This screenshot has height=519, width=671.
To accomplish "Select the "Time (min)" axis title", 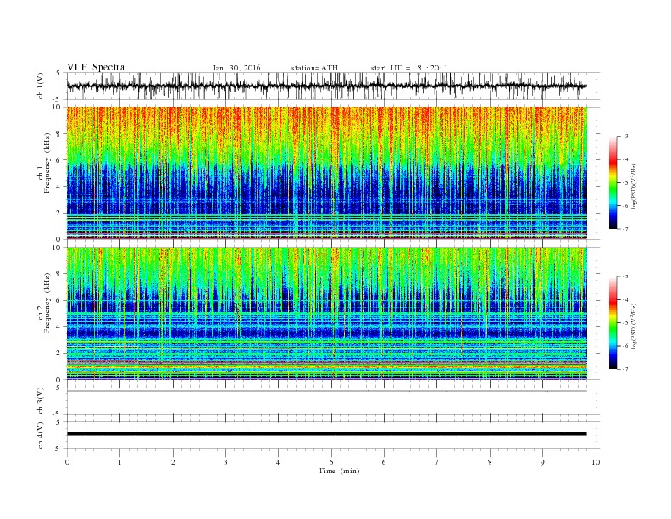I will click(x=339, y=471).
